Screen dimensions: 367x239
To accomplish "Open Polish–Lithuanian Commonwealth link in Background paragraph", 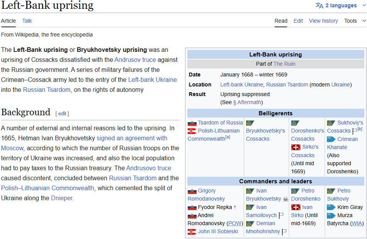I will click(47, 188).
